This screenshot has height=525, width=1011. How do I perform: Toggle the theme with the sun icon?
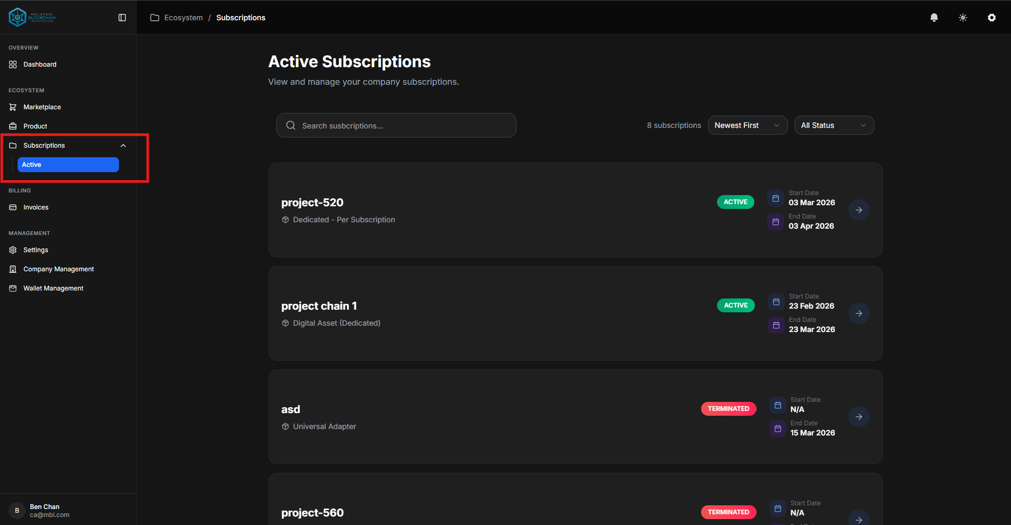pos(962,17)
